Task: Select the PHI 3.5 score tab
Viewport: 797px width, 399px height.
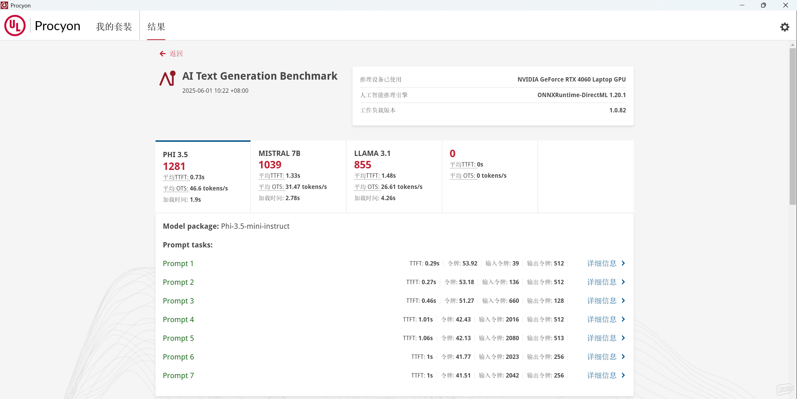Action: pyautogui.click(x=203, y=177)
